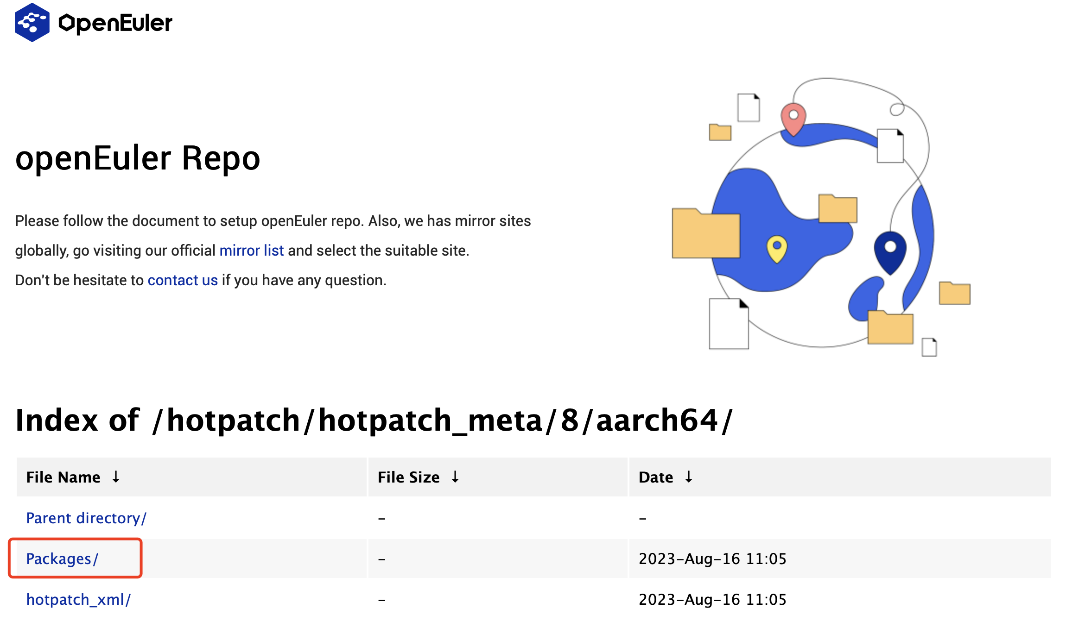Open the mirror list link
Screen dimensions: 1066x640
pos(251,251)
